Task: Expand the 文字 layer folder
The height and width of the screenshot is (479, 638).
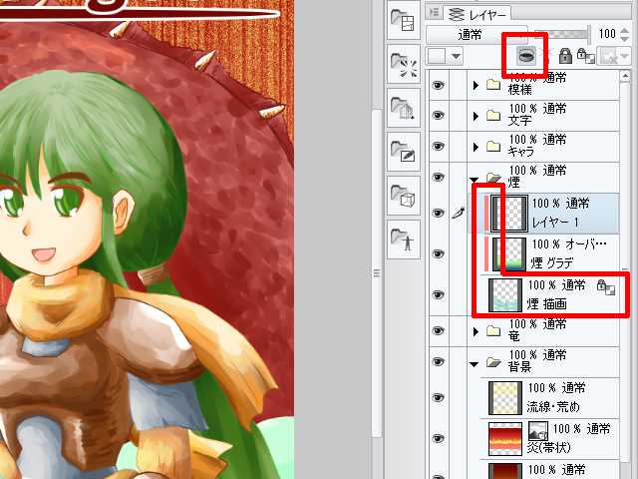Action: click(x=476, y=116)
